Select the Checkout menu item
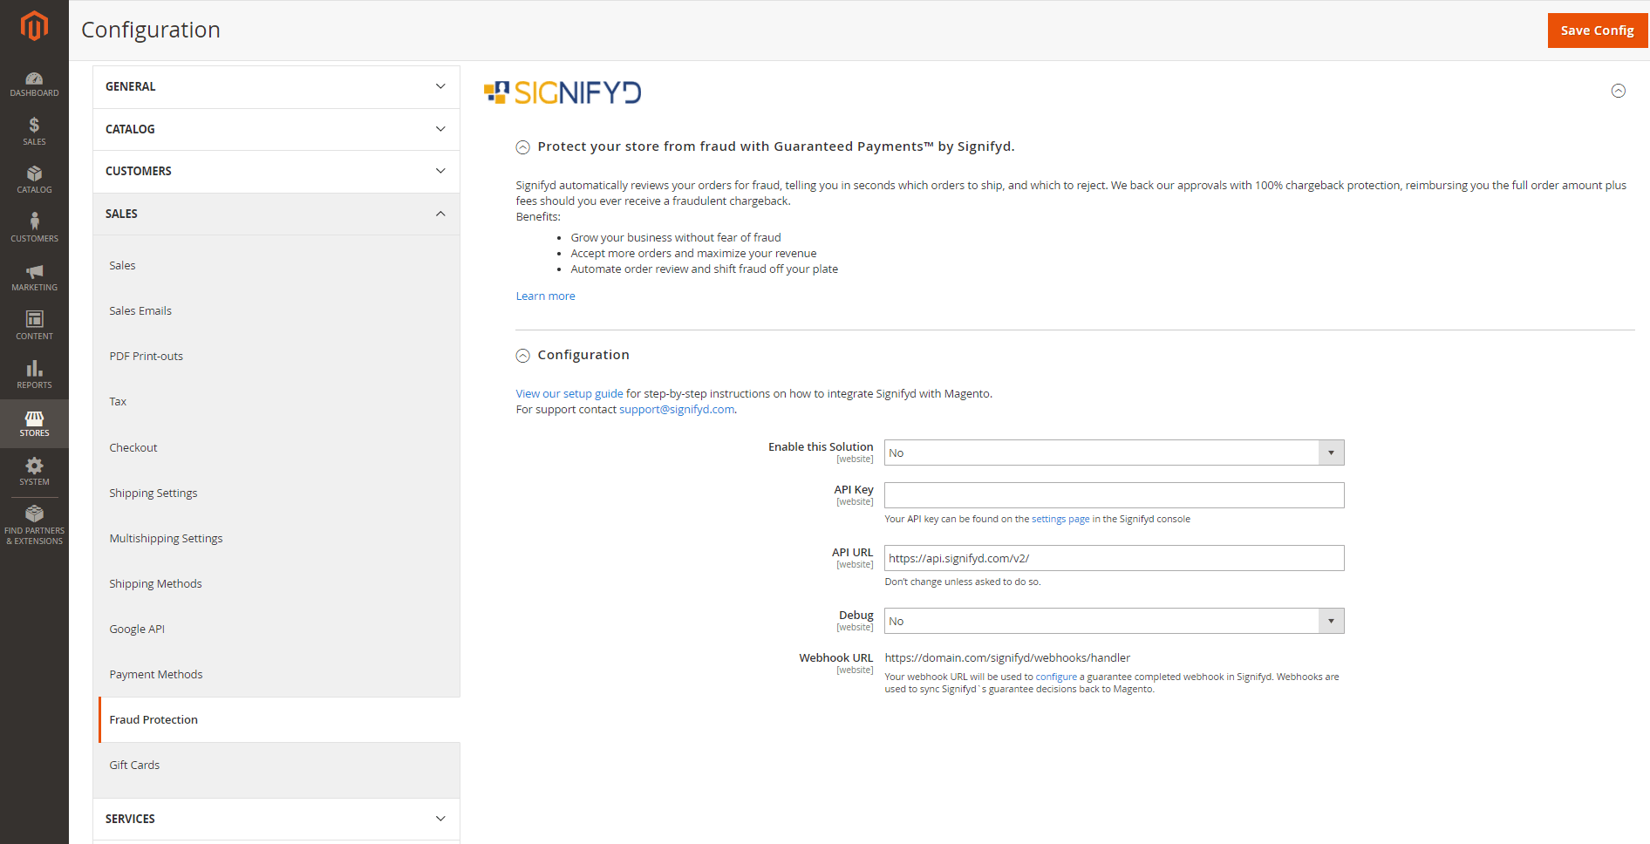The height and width of the screenshot is (844, 1650). 133,447
